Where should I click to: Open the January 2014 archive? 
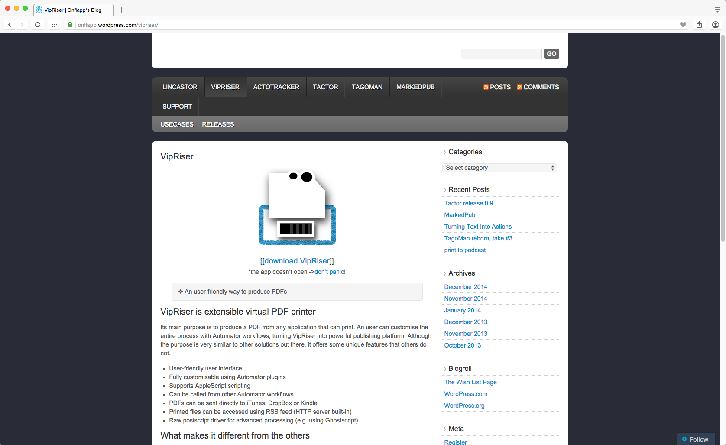[462, 310]
